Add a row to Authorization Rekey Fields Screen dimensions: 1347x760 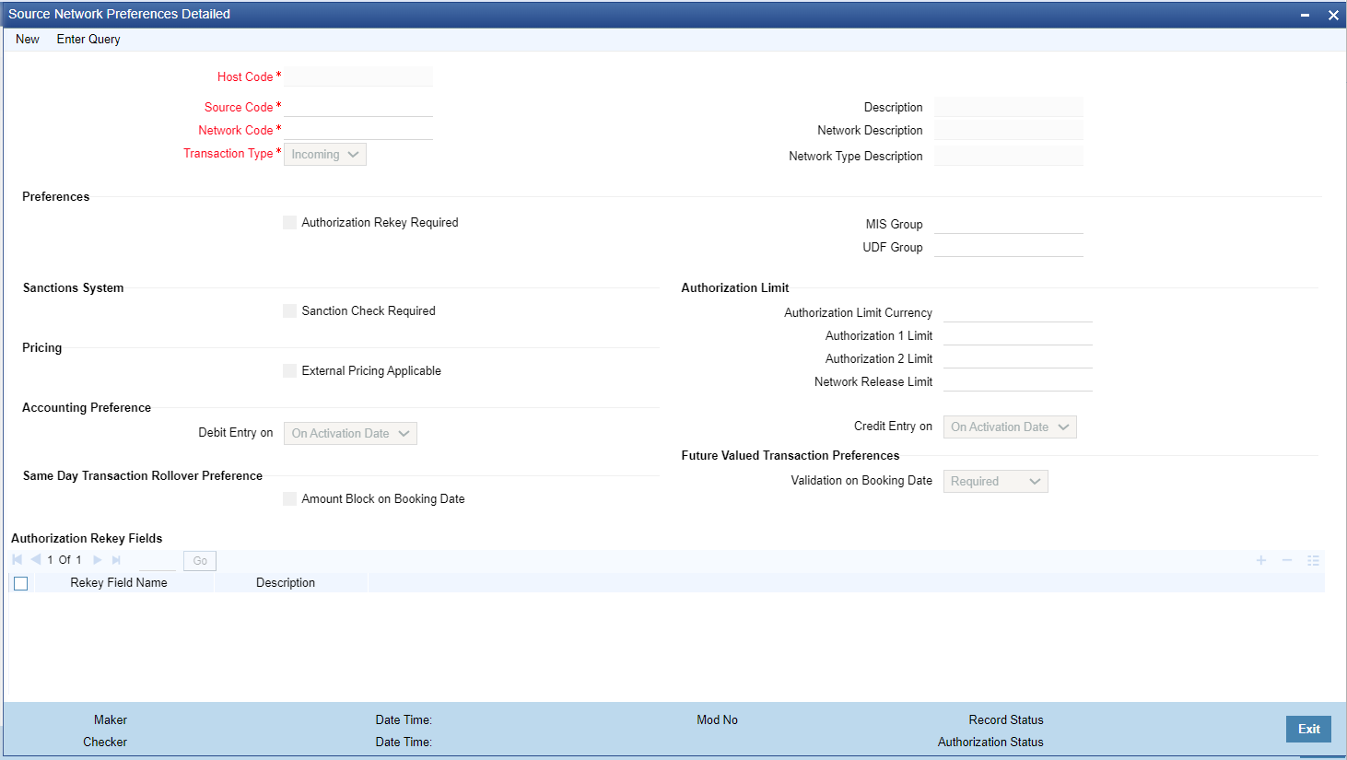pyautogui.click(x=1261, y=560)
